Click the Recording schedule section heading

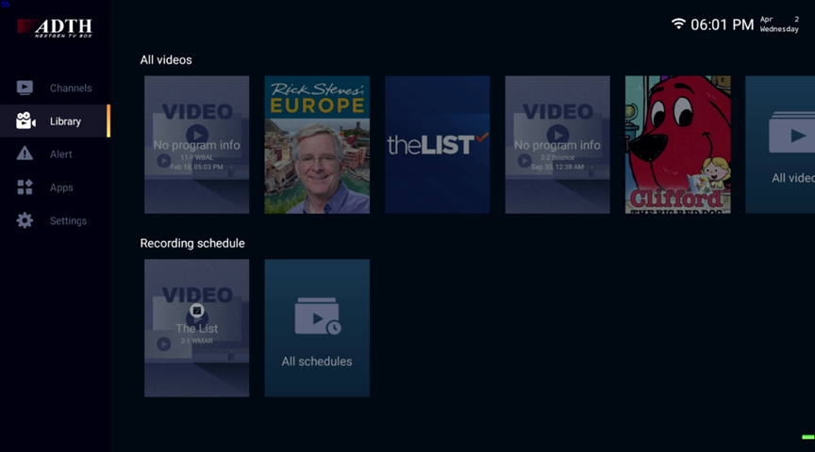(192, 243)
